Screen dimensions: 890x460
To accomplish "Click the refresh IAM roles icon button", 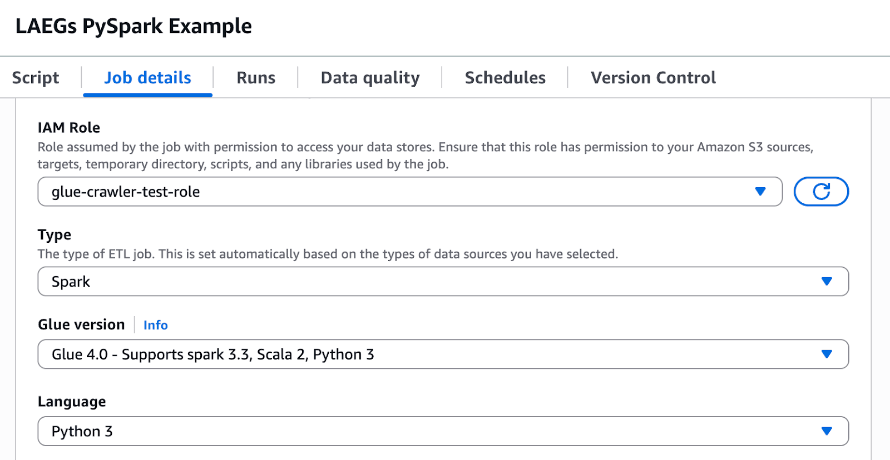I will pos(820,192).
